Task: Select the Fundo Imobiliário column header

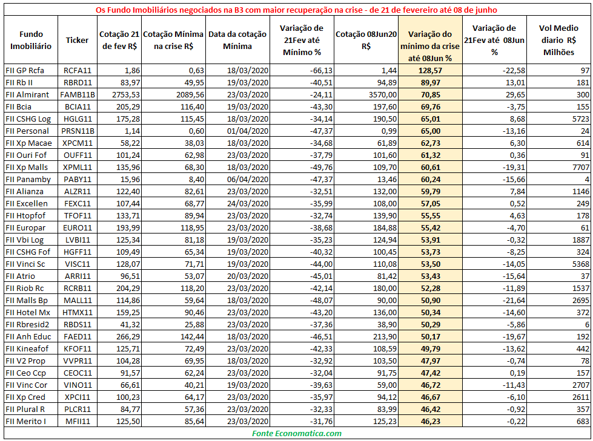Action: (31, 40)
